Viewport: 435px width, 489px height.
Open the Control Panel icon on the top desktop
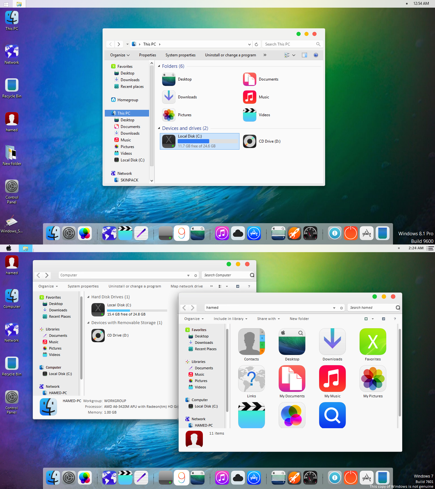(12, 191)
